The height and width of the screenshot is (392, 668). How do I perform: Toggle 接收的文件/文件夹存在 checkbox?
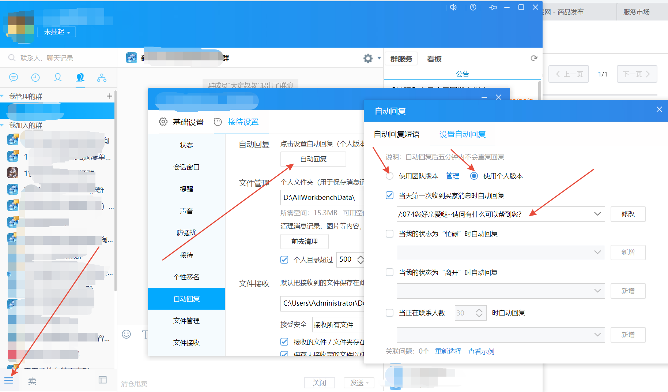point(284,341)
